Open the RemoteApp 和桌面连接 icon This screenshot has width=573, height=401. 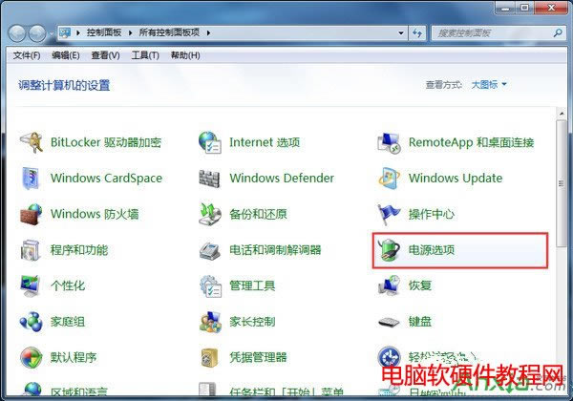coord(389,143)
